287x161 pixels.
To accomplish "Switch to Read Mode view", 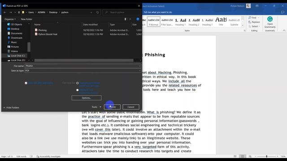I will 235,157.
